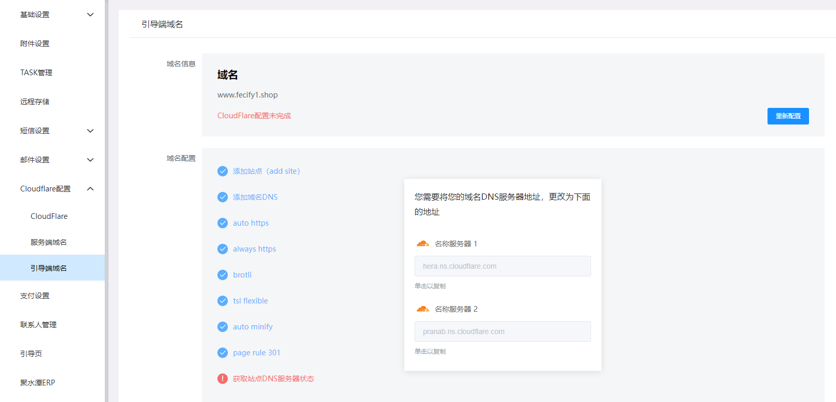Open the 服务端域名 submenu item
This screenshot has height=402, width=836.
(x=52, y=242)
